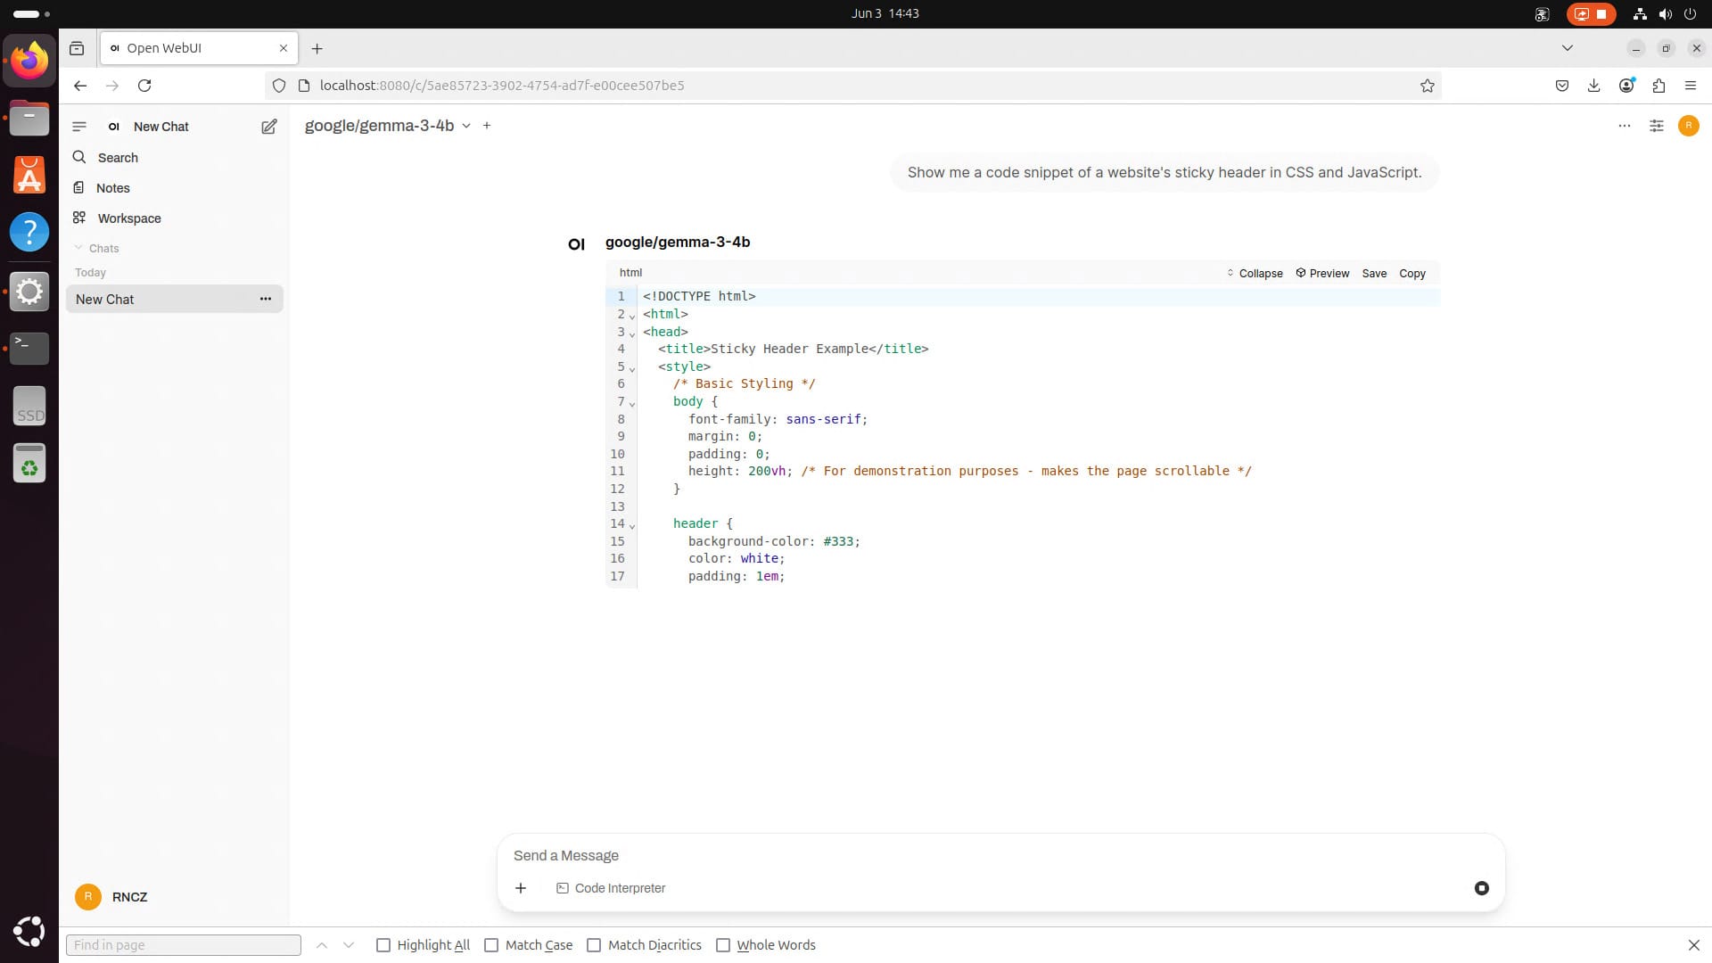Show applications from Ubuntu logo
Screen dimensions: 1712x963
29,931
